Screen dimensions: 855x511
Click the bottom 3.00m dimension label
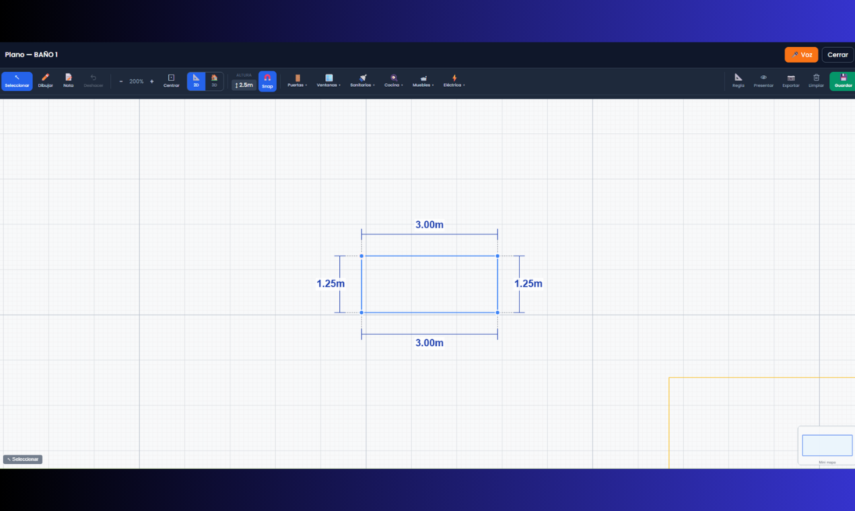tap(430, 343)
